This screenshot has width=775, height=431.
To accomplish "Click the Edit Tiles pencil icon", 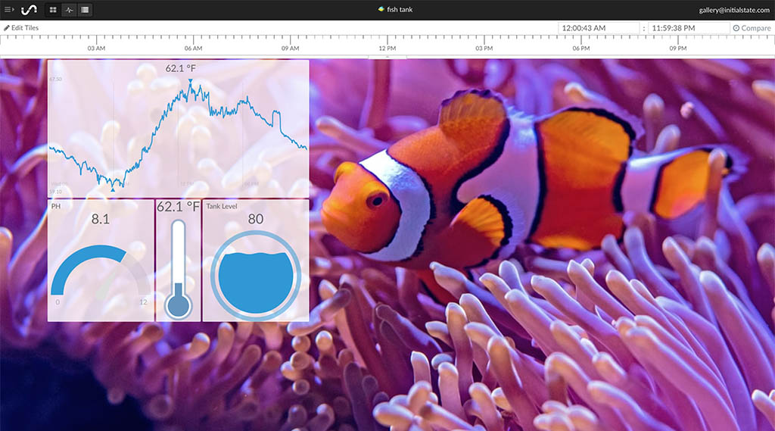I will click(6, 28).
